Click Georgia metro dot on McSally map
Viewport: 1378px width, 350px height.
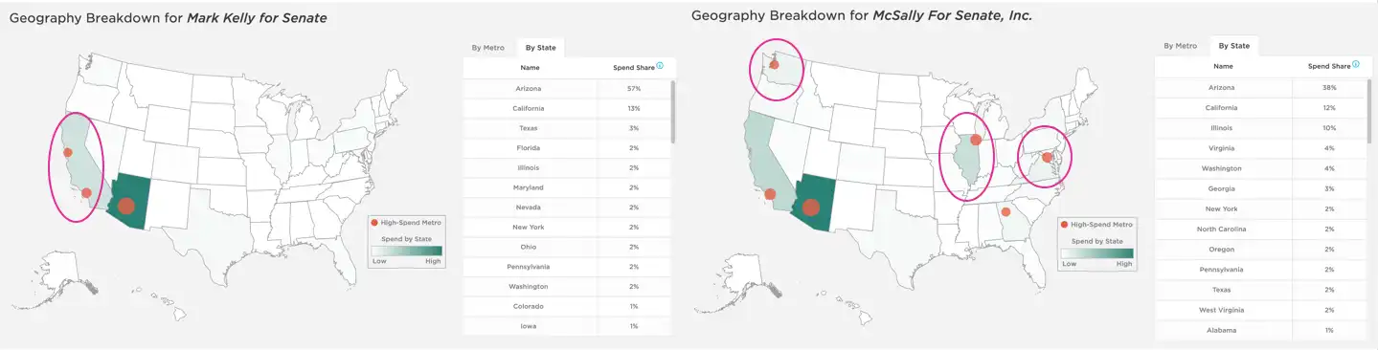coord(1005,212)
